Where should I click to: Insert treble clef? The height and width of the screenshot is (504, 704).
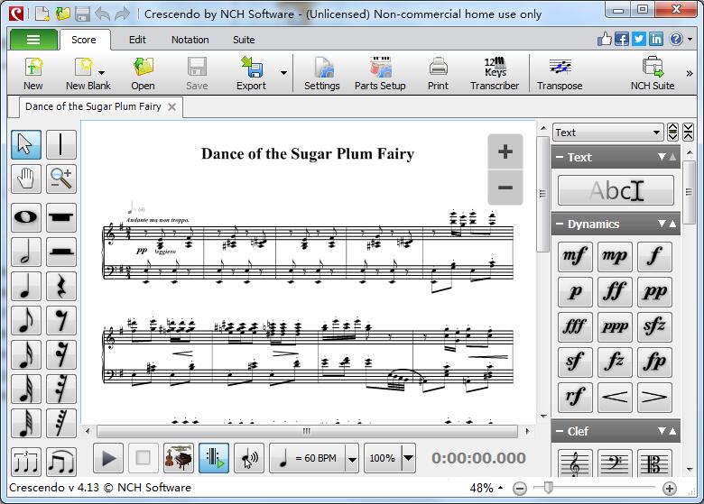tap(575, 463)
